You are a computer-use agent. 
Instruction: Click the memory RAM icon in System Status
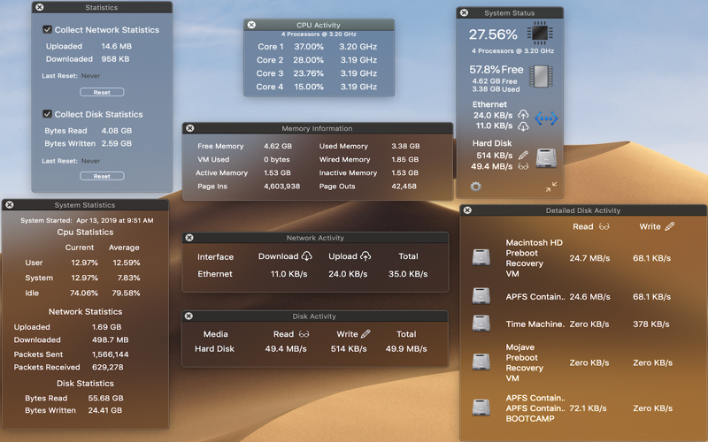541,76
